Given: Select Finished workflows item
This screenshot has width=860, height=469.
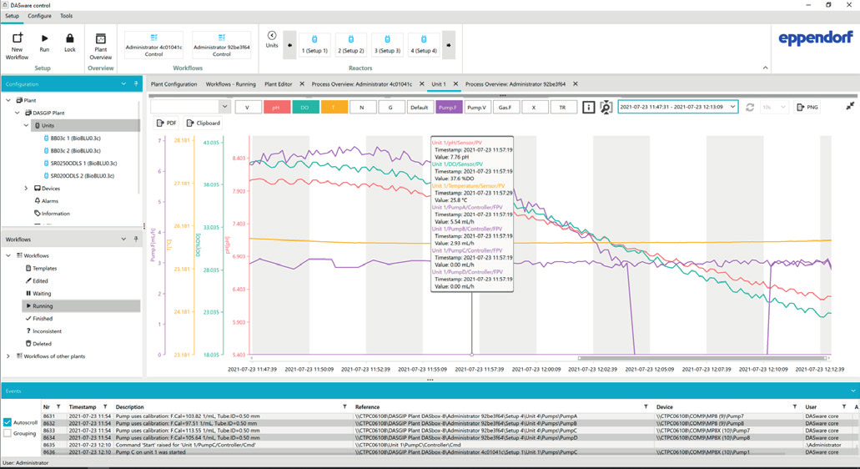Looking at the screenshot, I should (43, 318).
